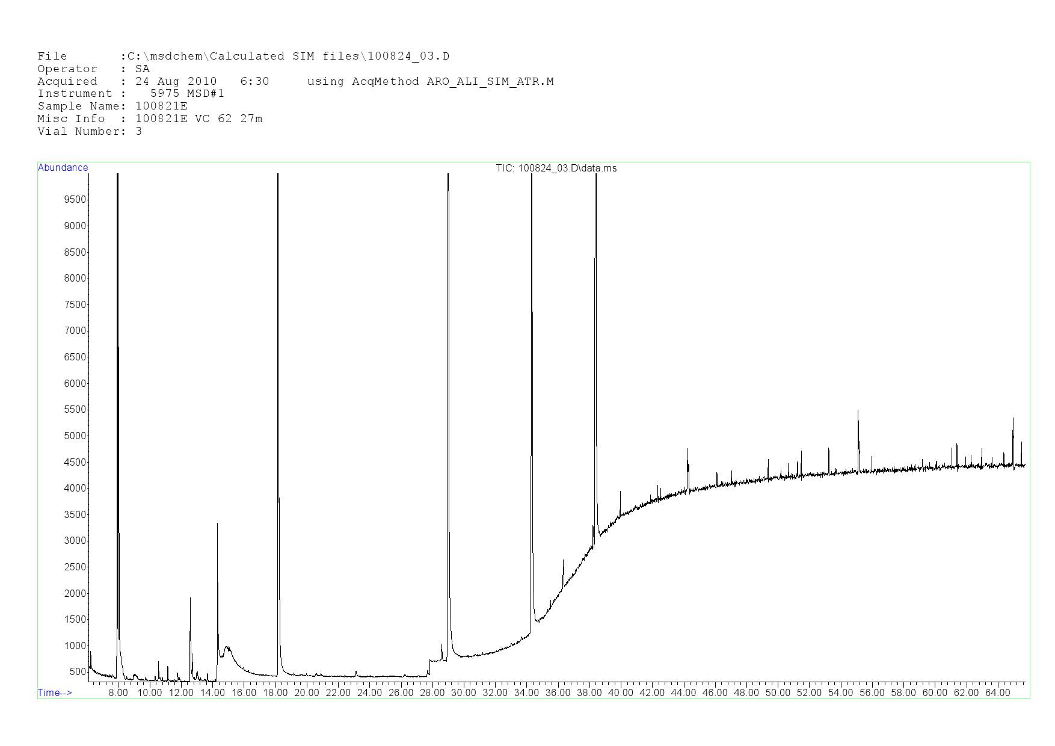
Task: Click the peak apex near 55 minutes
Action: click(858, 411)
